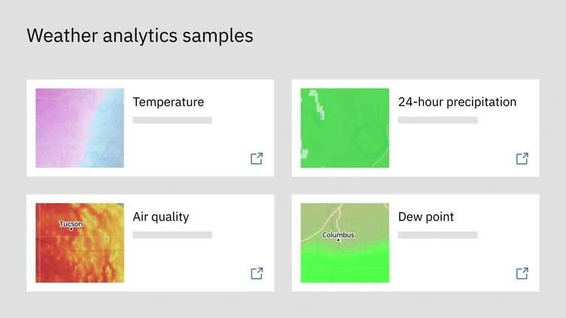
Task: Click the gray placeholder bar under Temperature
Action: pyautogui.click(x=172, y=120)
